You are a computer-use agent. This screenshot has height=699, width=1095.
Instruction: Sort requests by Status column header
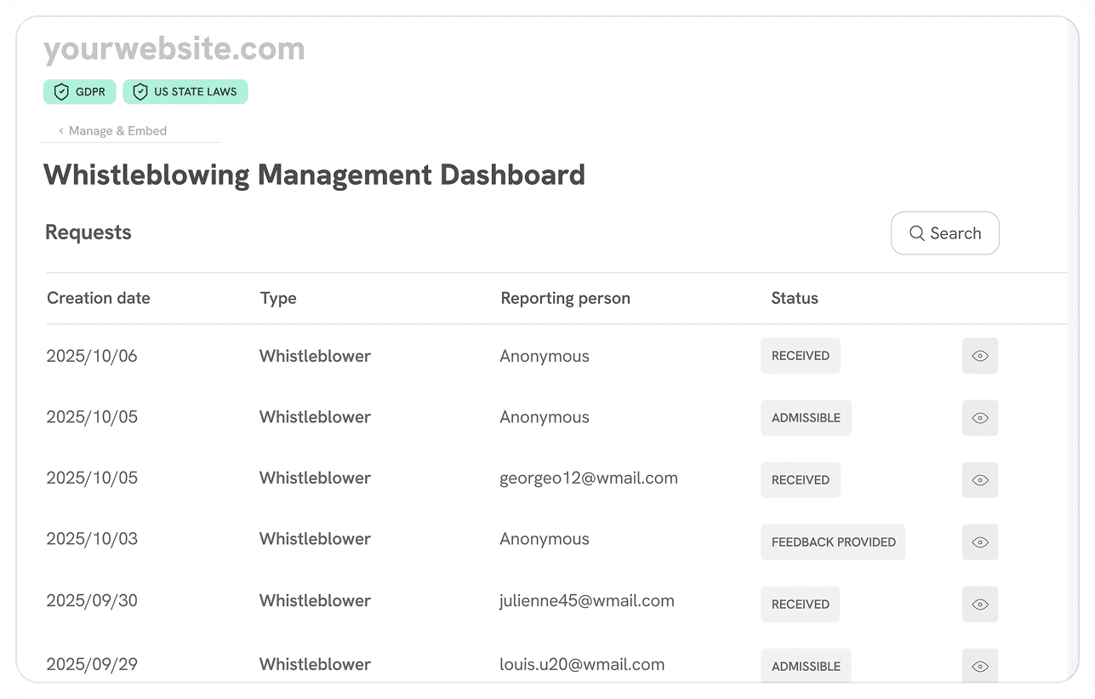pos(794,298)
